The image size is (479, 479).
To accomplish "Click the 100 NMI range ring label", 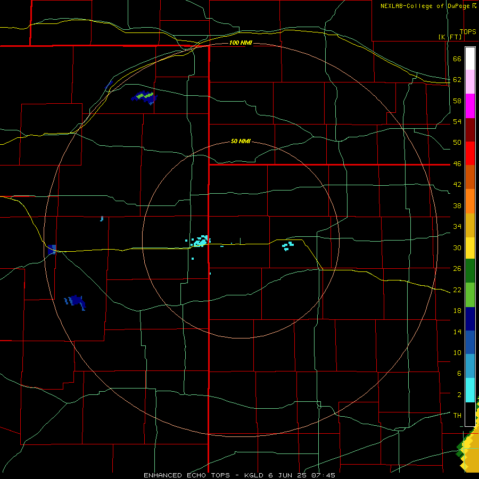I will (x=241, y=43).
